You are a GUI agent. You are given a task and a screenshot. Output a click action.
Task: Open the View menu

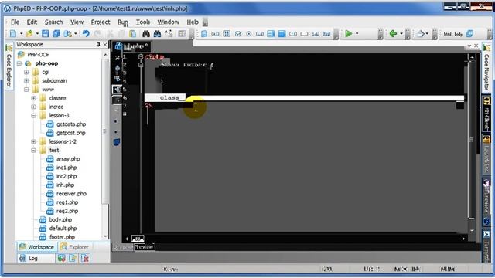tap(77, 22)
